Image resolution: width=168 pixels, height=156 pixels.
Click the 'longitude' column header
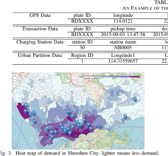(x=123, y=15)
